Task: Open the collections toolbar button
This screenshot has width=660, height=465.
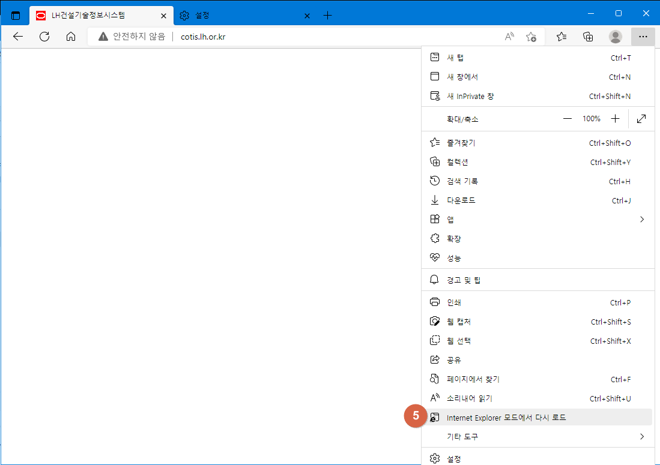Action: coord(588,37)
